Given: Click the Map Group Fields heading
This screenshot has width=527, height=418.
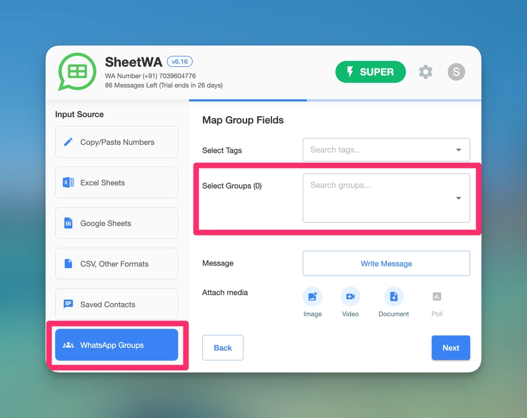Looking at the screenshot, I should click(x=243, y=120).
